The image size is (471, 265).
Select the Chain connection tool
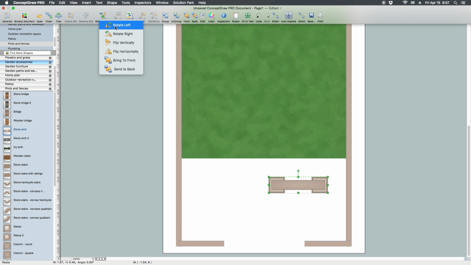point(49,16)
